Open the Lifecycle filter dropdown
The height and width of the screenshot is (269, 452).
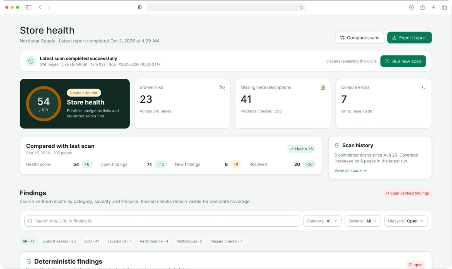pyautogui.click(x=405, y=221)
